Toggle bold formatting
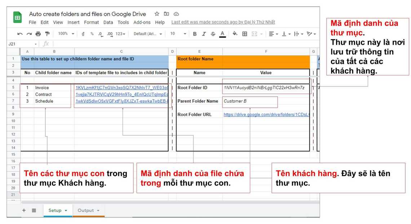Screen dimensions: 411x224 click(x=195, y=34)
